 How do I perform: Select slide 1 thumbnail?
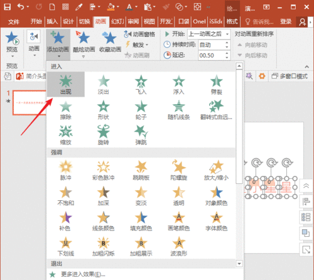pos(30,103)
